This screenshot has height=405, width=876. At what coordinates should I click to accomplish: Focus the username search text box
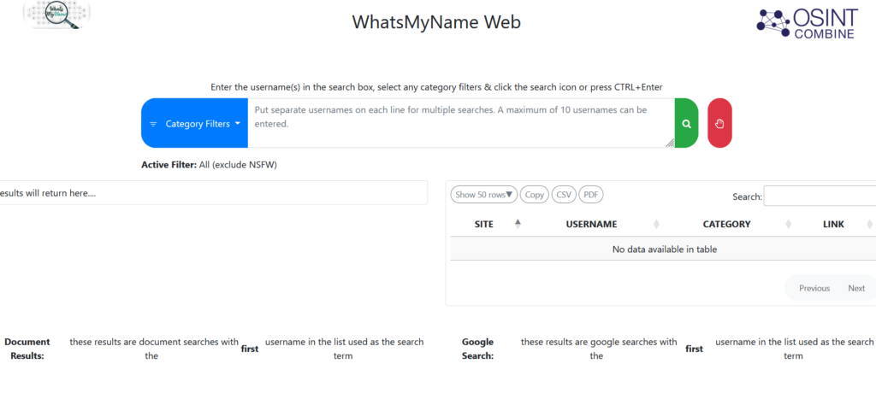coord(461,123)
